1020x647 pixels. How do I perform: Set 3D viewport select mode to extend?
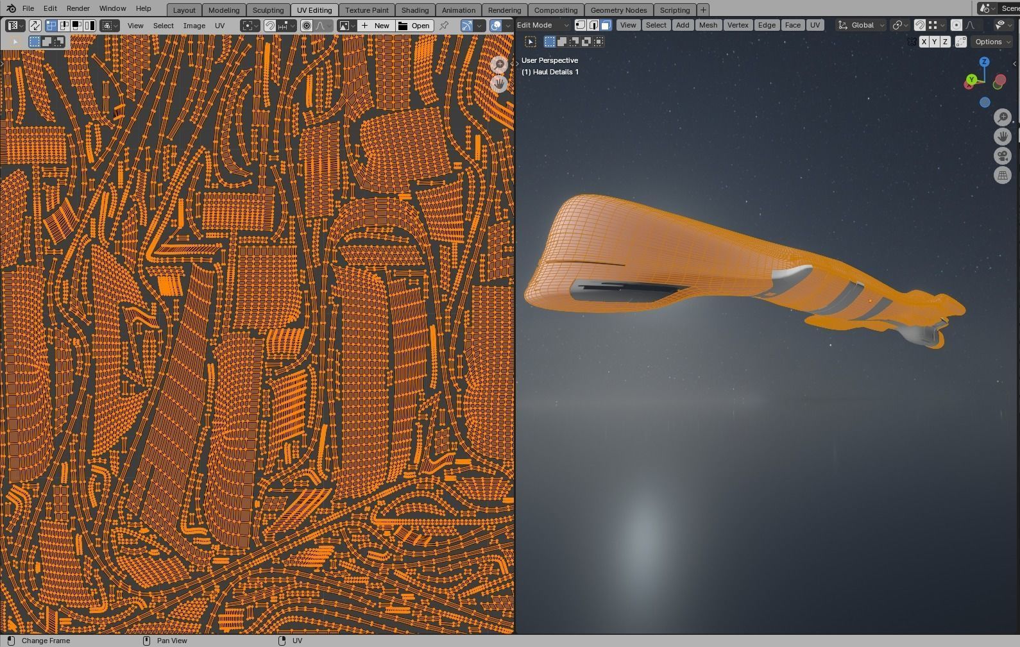pos(562,42)
